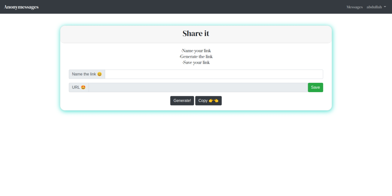Click the Share it card header
Viewport: 392px width, 196px height.
point(196,33)
